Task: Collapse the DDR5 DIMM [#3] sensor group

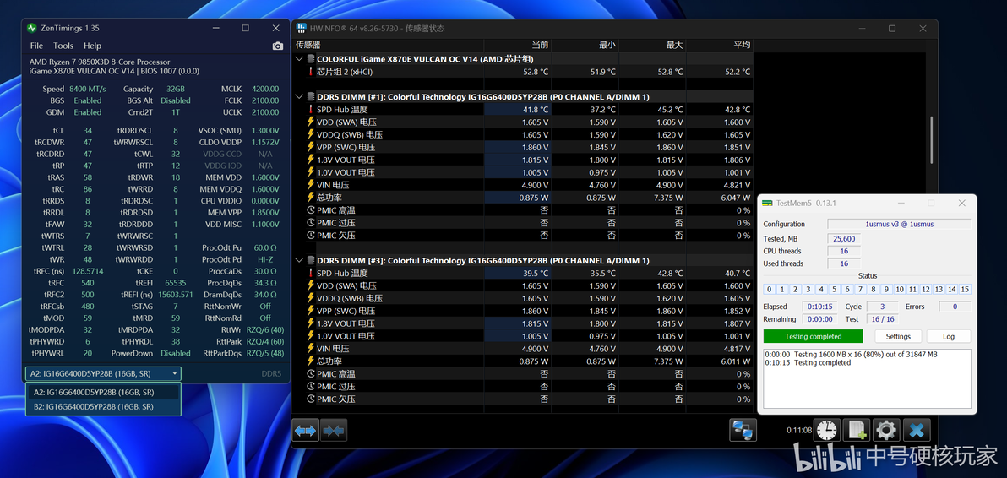Action: (299, 260)
